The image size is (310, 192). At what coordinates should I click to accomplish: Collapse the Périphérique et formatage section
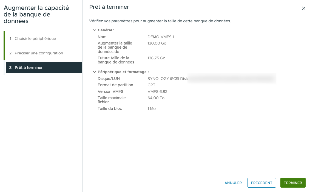click(95, 72)
